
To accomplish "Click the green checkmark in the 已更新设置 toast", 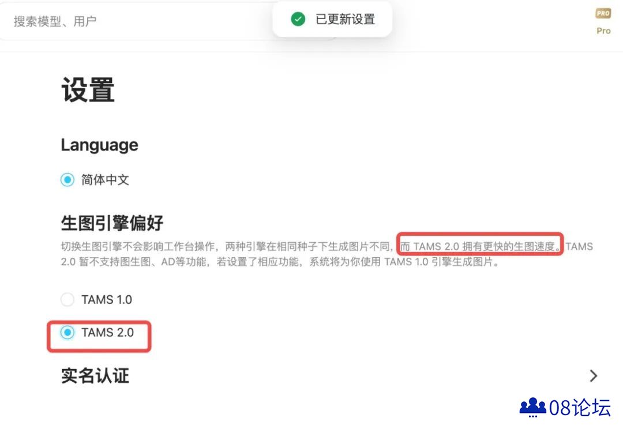I will (298, 19).
